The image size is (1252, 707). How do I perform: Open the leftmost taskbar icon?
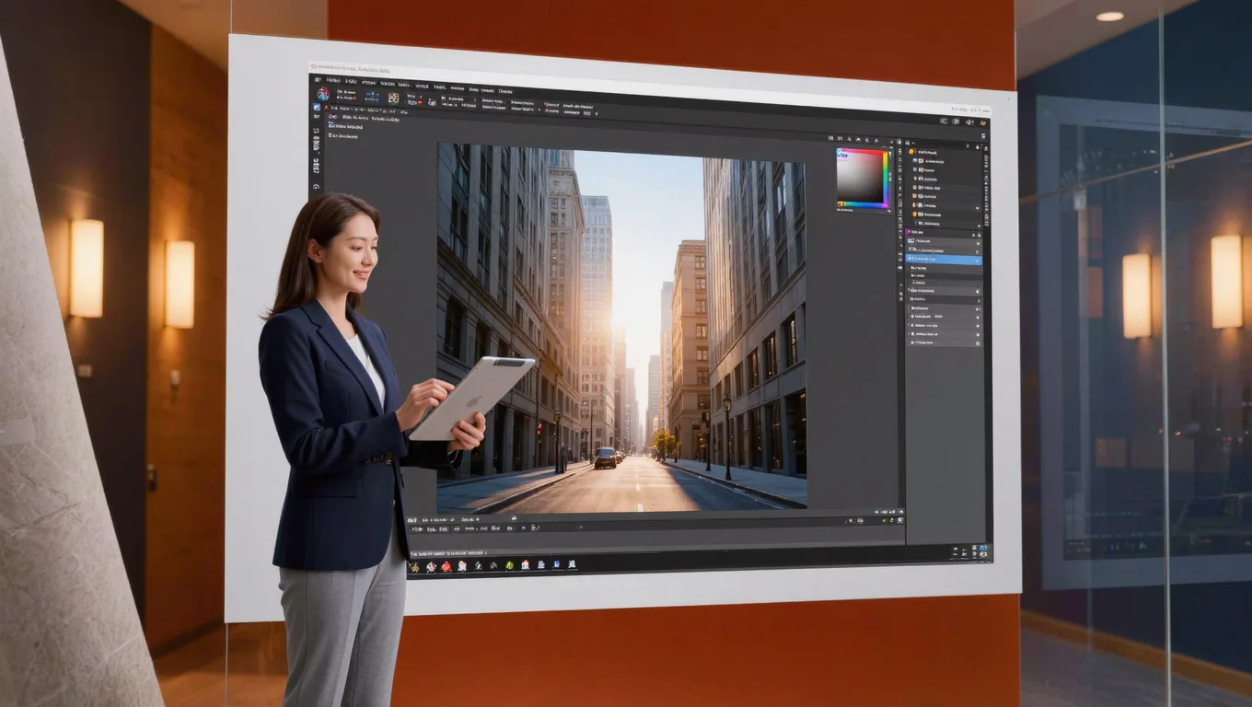pyautogui.click(x=414, y=566)
